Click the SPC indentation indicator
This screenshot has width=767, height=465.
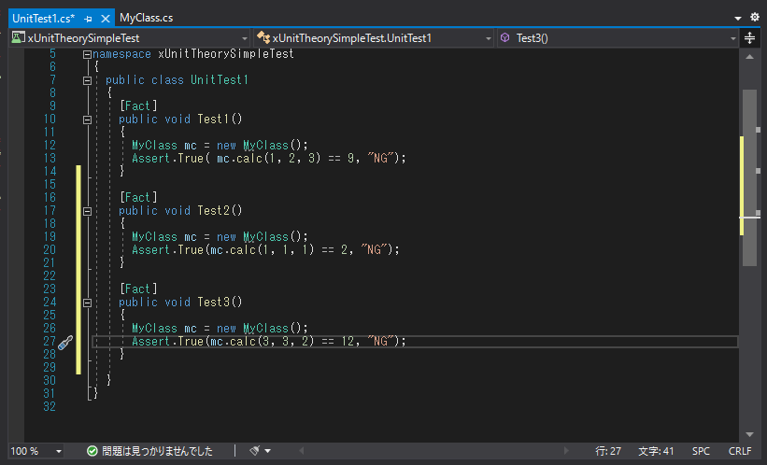pyautogui.click(x=701, y=451)
